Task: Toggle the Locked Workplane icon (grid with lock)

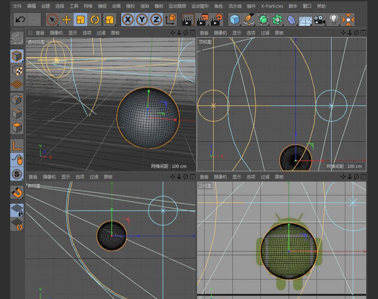Action: (17, 210)
